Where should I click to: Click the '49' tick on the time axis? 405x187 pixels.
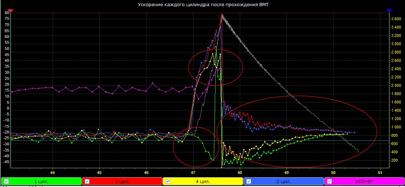tap(287, 172)
